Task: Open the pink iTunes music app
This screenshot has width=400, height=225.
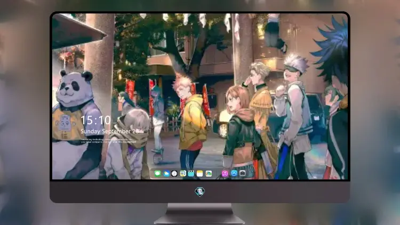Action: coord(225,173)
